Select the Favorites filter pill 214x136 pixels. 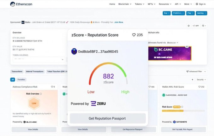coord(21,80)
